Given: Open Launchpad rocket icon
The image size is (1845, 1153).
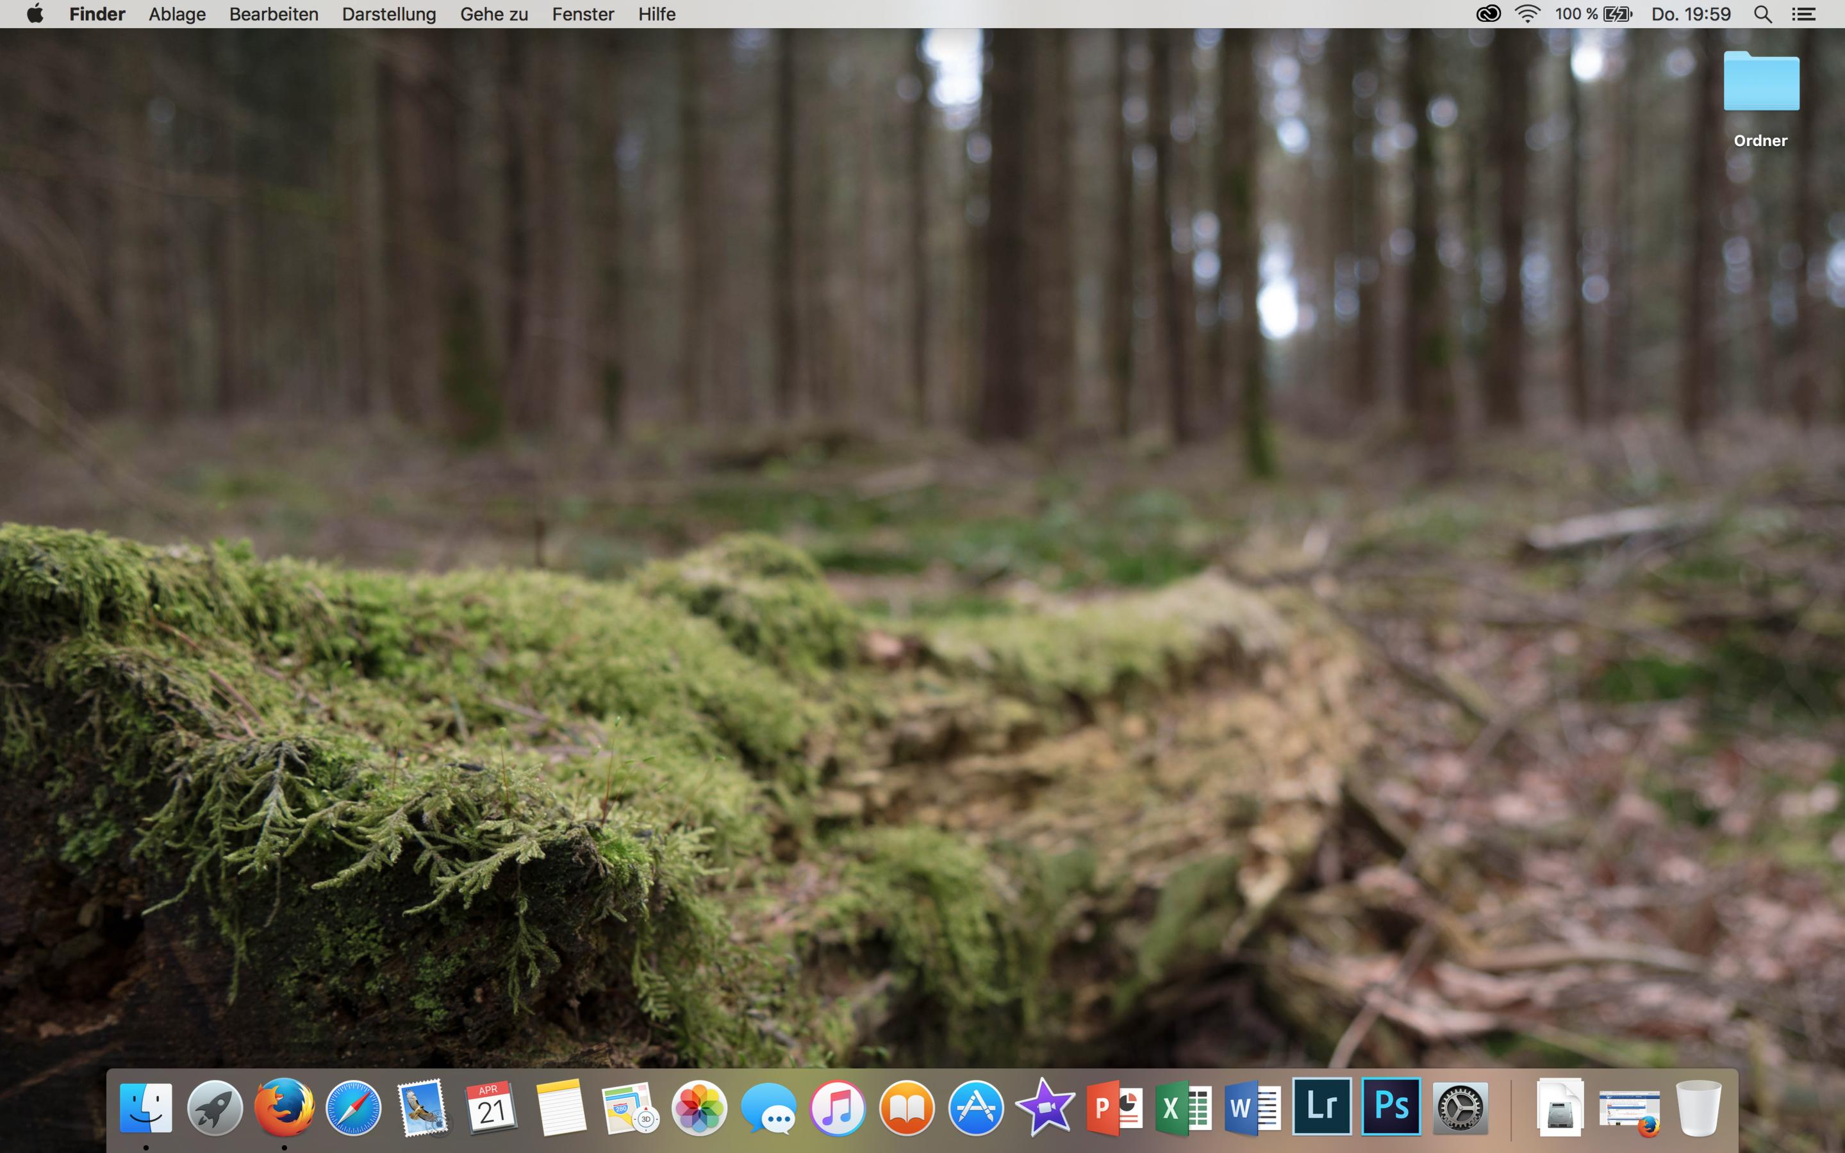Looking at the screenshot, I should pyautogui.click(x=215, y=1107).
